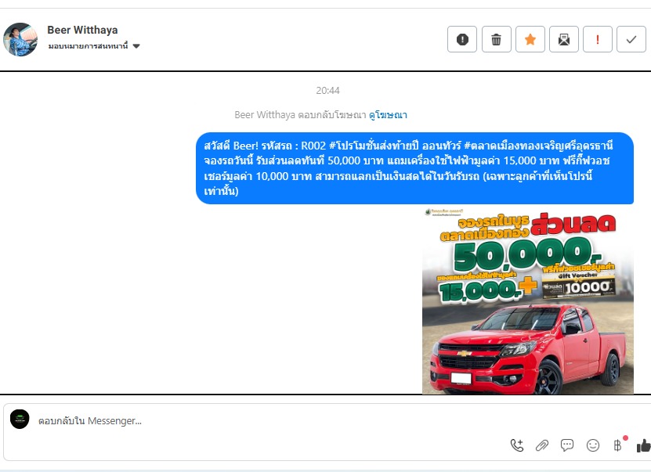The image size is (651, 472).
Task: Flag conversation with red exclamation icon
Action: [x=598, y=39]
